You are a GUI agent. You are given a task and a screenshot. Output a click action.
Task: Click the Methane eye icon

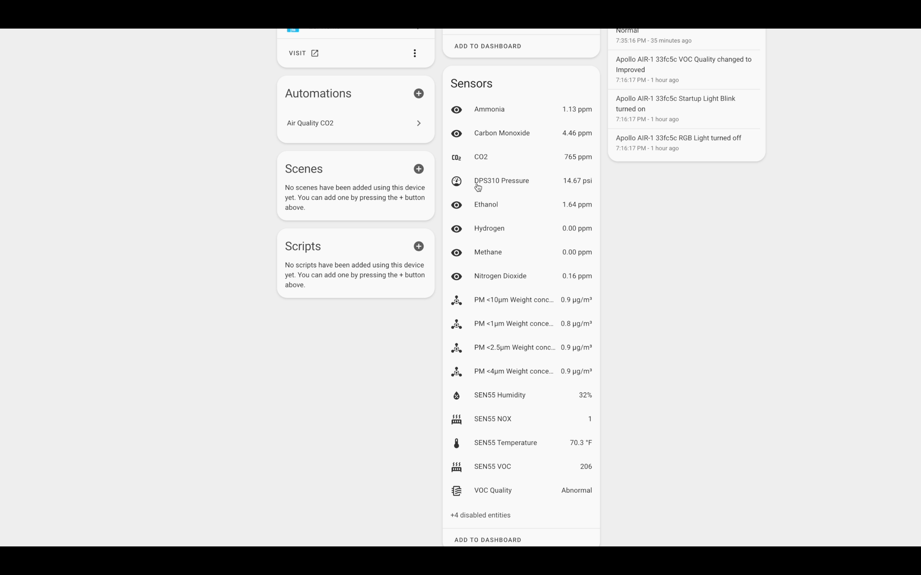tap(456, 253)
